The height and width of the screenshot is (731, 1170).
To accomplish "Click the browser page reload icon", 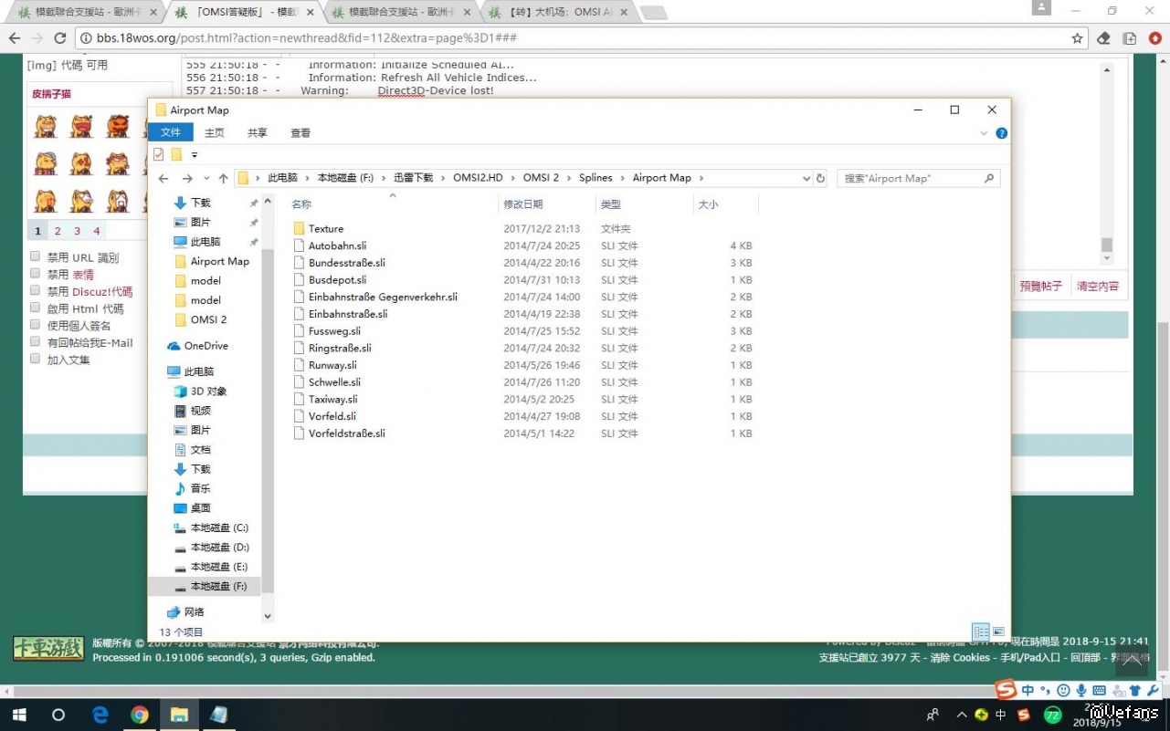I will point(60,38).
